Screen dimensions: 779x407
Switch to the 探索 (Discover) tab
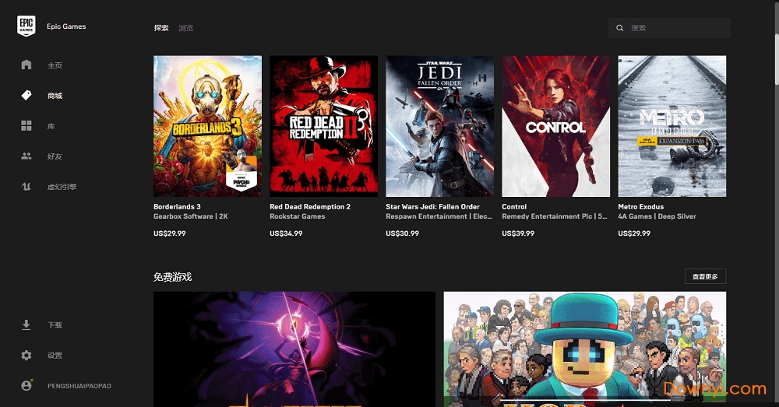pyautogui.click(x=161, y=28)
